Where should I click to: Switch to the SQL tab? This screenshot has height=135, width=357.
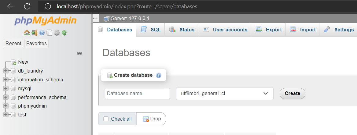(x=150, y=30)
